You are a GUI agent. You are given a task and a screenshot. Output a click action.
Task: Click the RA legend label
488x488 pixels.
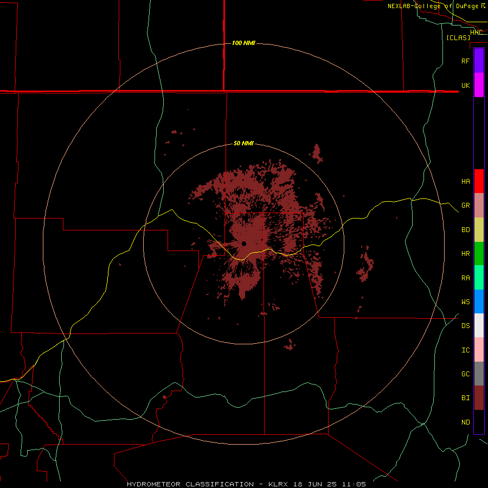click(465, 278)
